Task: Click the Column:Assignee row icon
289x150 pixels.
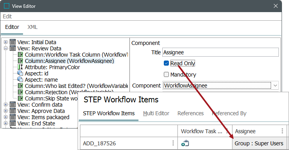Action: pos(20,61)
